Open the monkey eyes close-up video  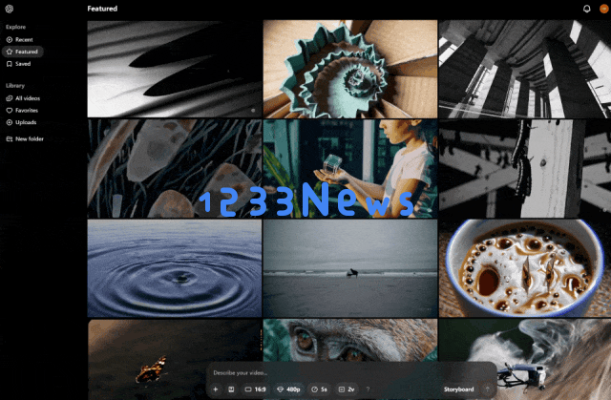point(350,340)
